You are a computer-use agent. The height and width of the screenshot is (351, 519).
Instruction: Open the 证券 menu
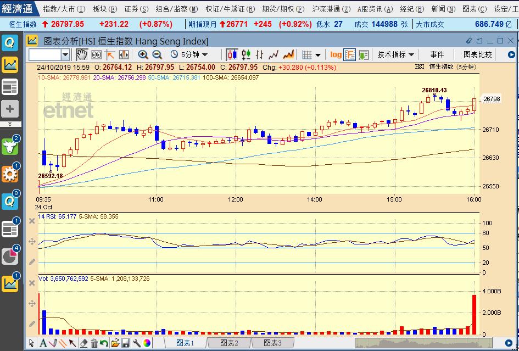coord(136,9)
